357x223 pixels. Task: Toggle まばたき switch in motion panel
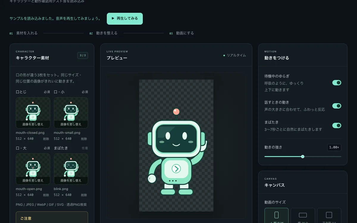click(337, 125)
